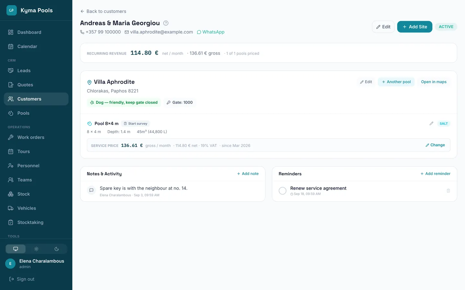Add a reminder
Viewport: 465px width, 290px height.
(435, 174)
